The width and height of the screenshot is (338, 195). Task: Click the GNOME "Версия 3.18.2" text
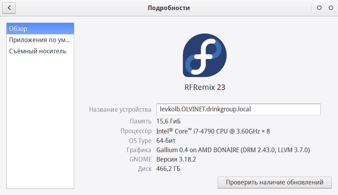(x=176, y=160)
